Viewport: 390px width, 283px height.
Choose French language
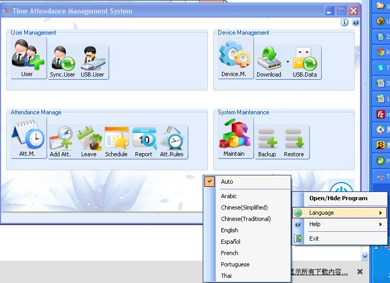(x=247, y=253)
